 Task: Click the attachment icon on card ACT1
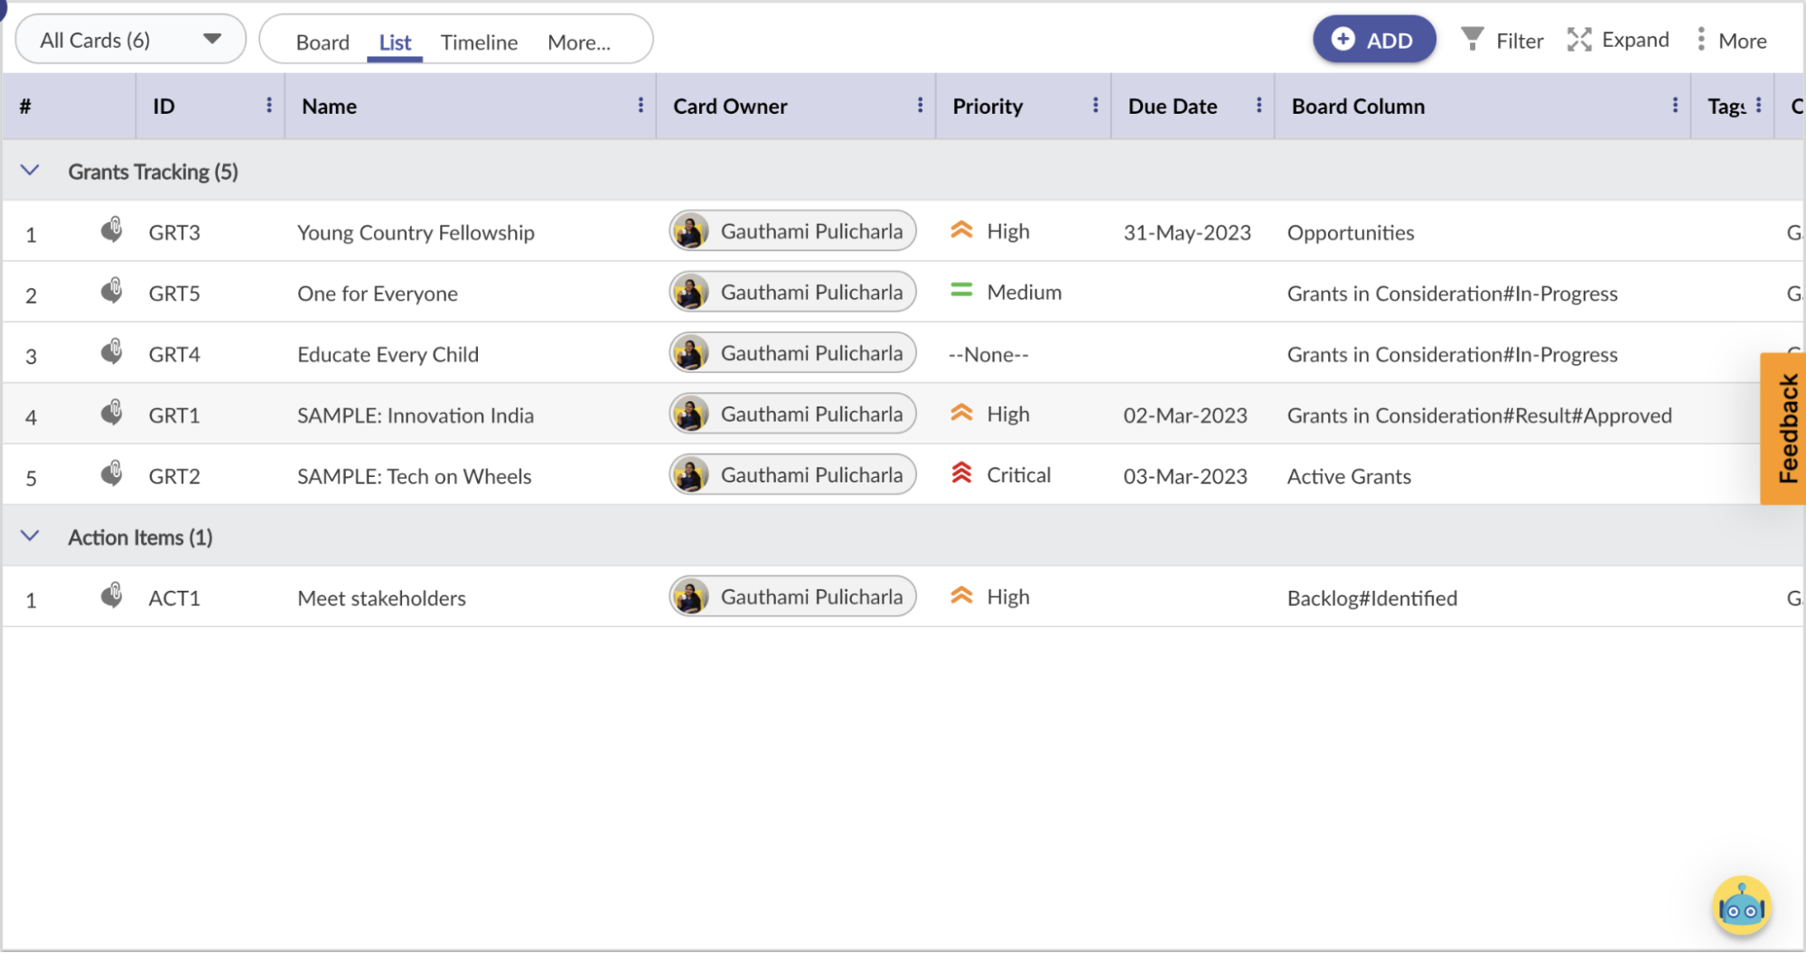[x=111, y=593]
